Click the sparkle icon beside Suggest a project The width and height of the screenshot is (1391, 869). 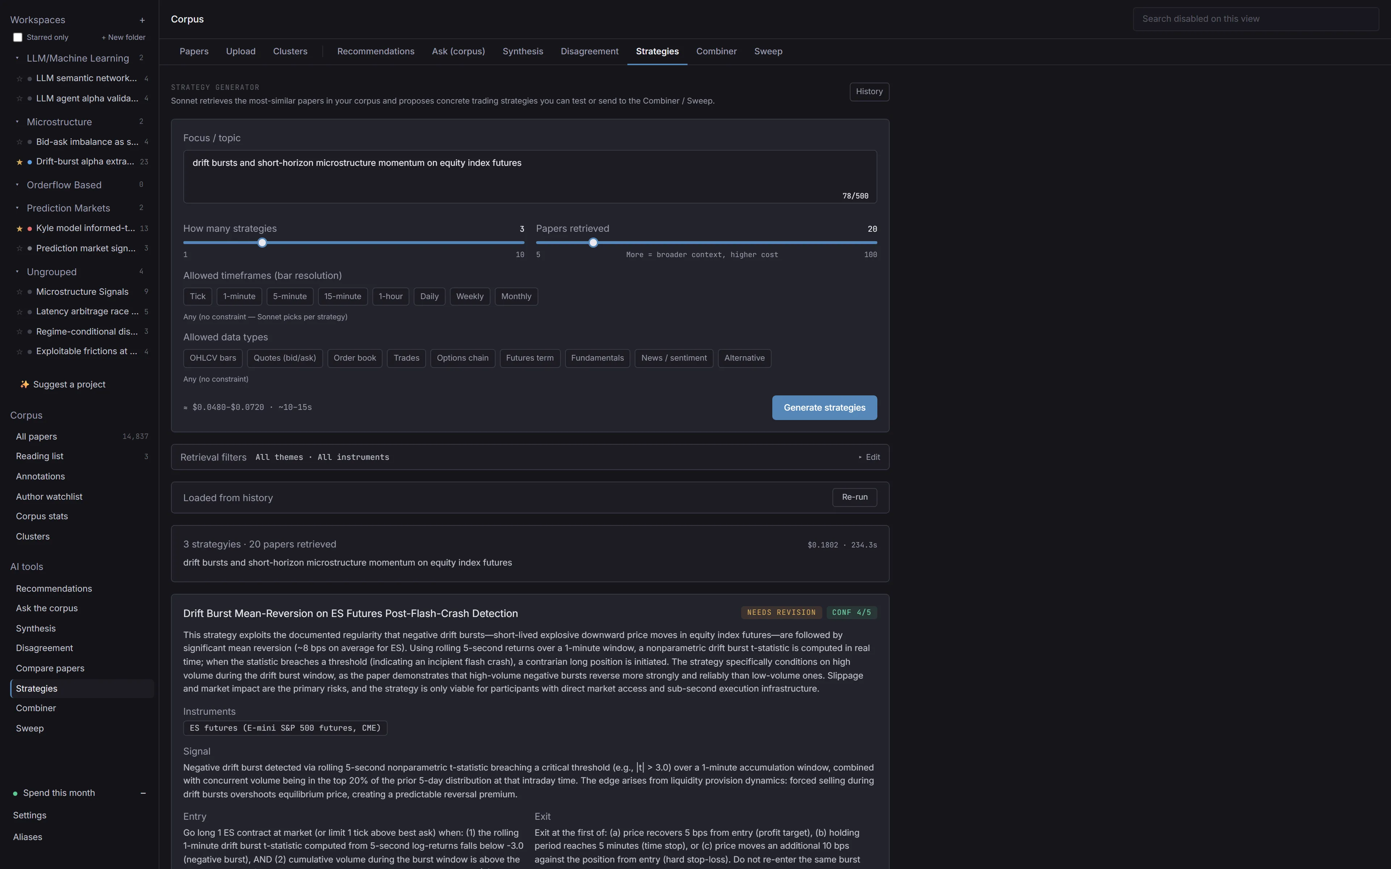coord(25,385)
